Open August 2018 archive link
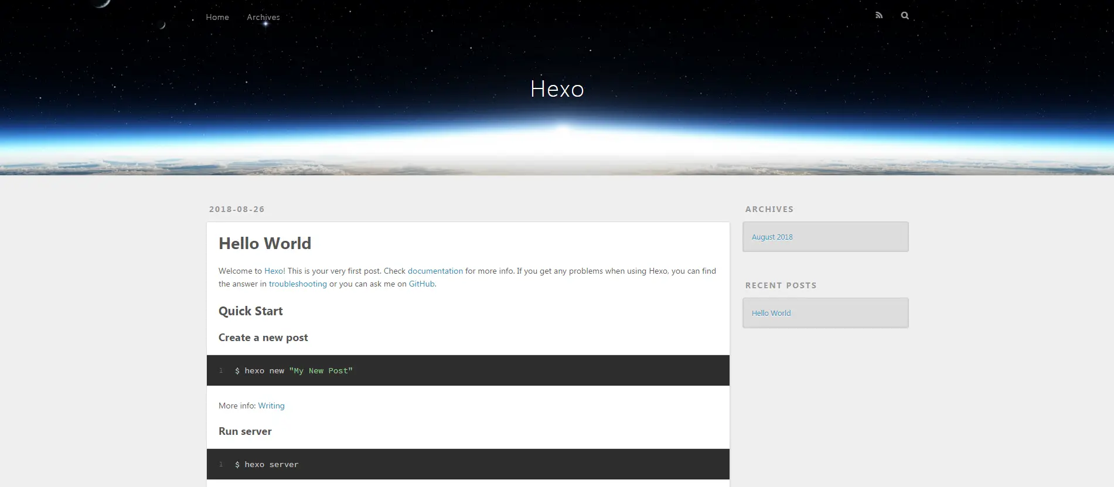Viewport: 1114px width, 487px height. [x=772, y=237]
